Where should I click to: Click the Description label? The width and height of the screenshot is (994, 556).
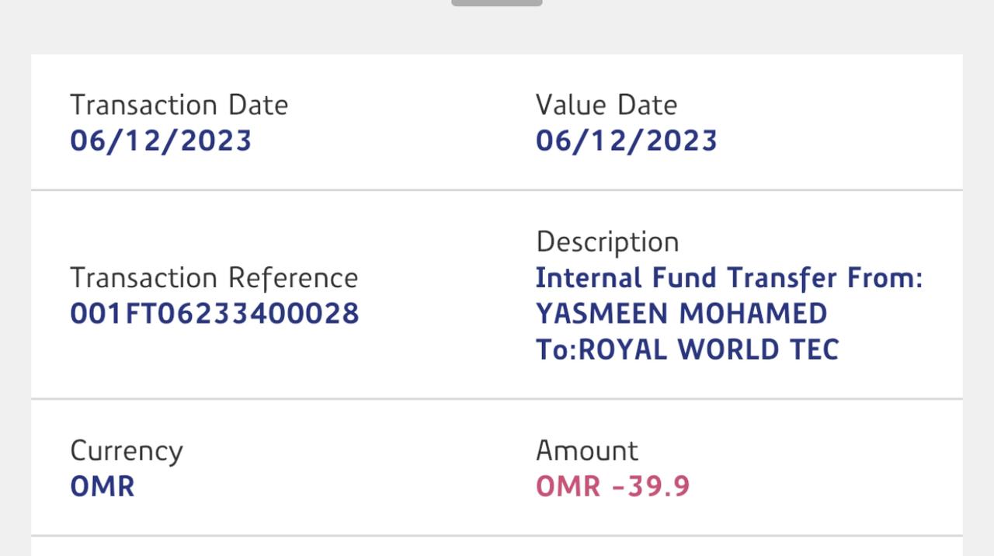coord(606,242)
